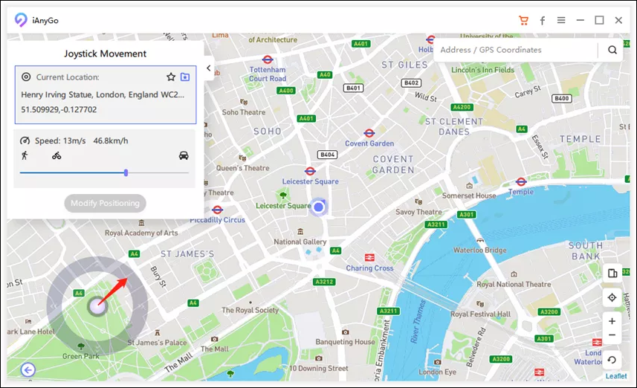Click the iAnyGo logo
The image size is (637, 388).
(x=21, y=20)
